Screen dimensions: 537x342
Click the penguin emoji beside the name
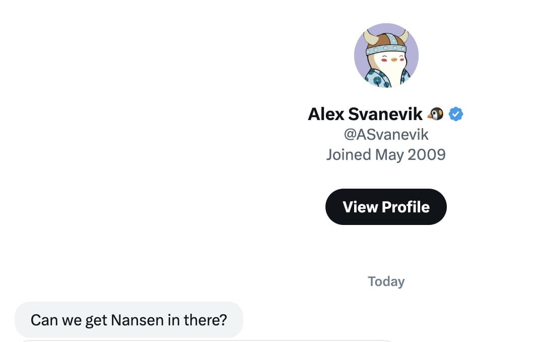pyautogui.click(x=436, y=115)
